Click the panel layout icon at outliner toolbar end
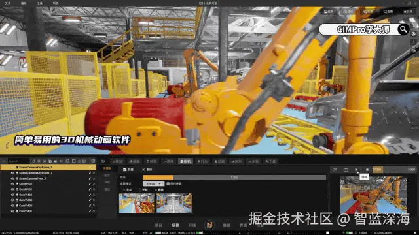419x235 pixels. pyautogui.click(x=93, y=161)
